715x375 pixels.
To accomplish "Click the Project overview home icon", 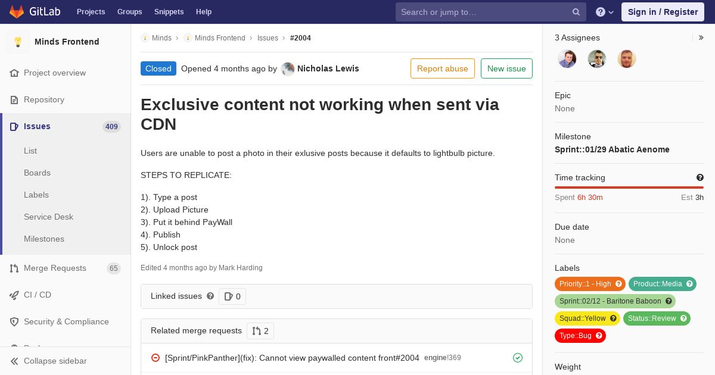I will point(14,73).
